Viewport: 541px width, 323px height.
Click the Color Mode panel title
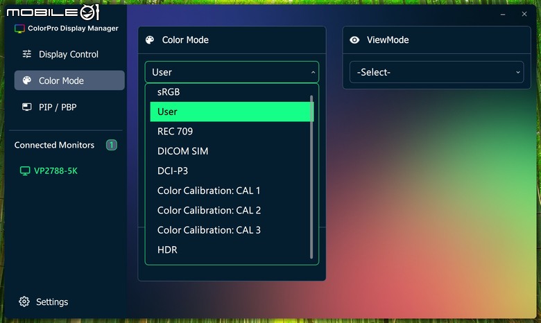point(185,40)
